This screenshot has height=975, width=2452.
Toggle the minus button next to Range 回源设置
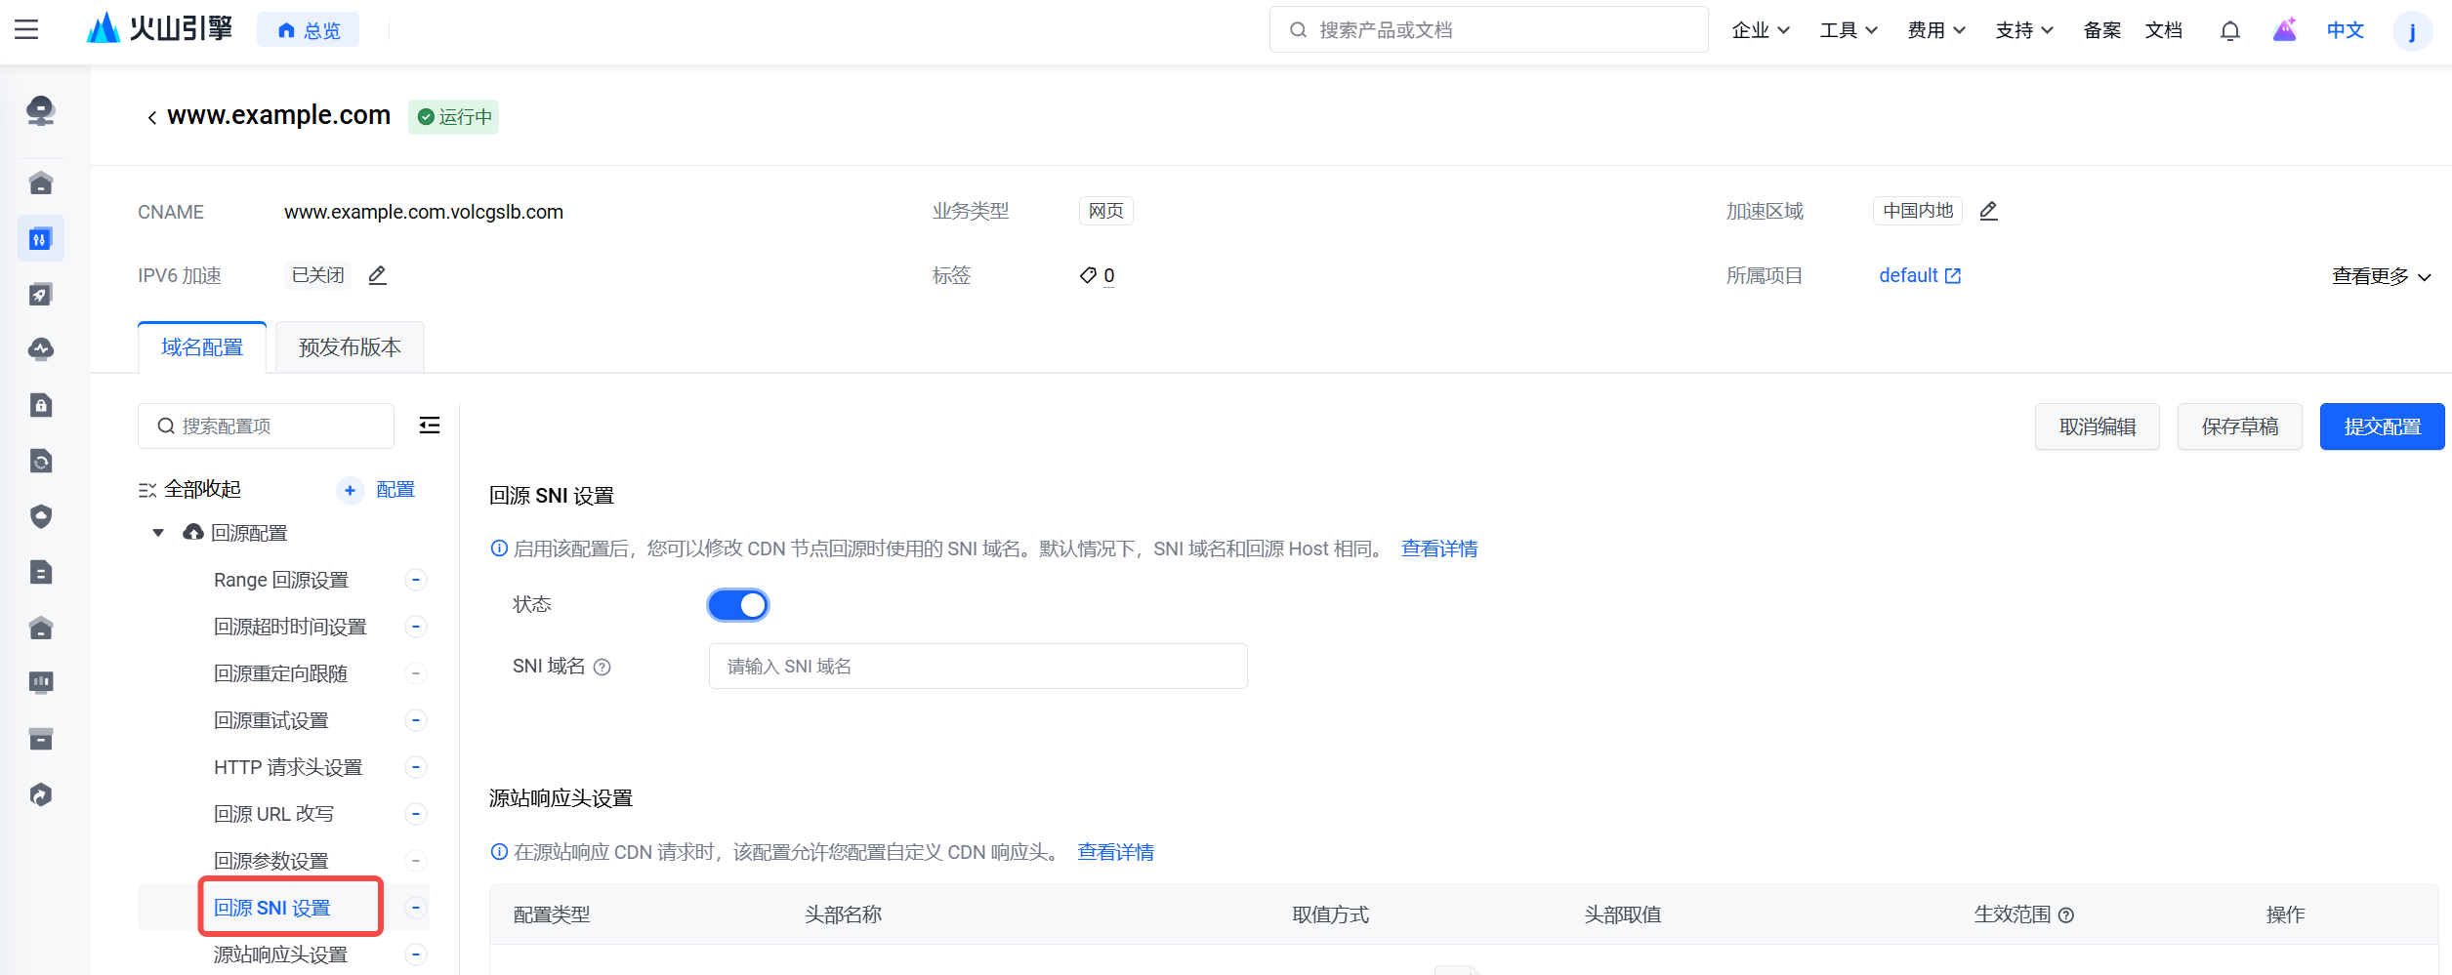tap(416, 580)
